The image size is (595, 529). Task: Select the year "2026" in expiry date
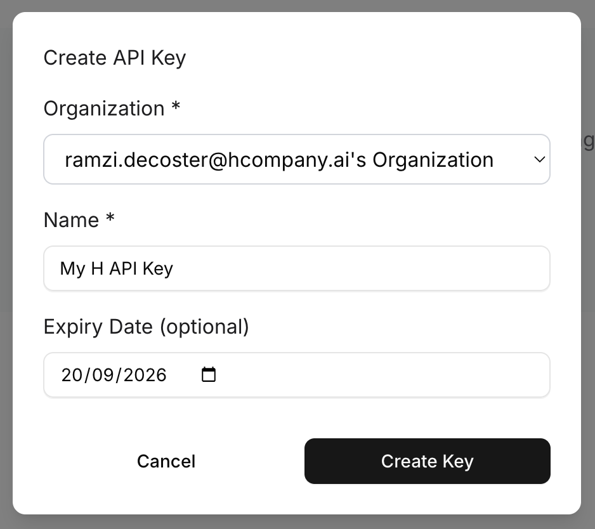pyautogui.click(x=145, y=375)
